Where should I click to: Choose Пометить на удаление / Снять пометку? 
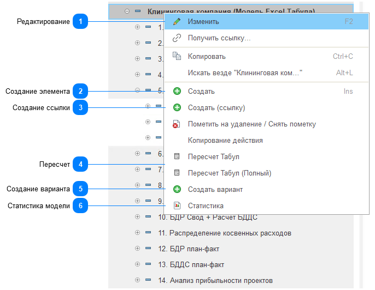[266, 124]
